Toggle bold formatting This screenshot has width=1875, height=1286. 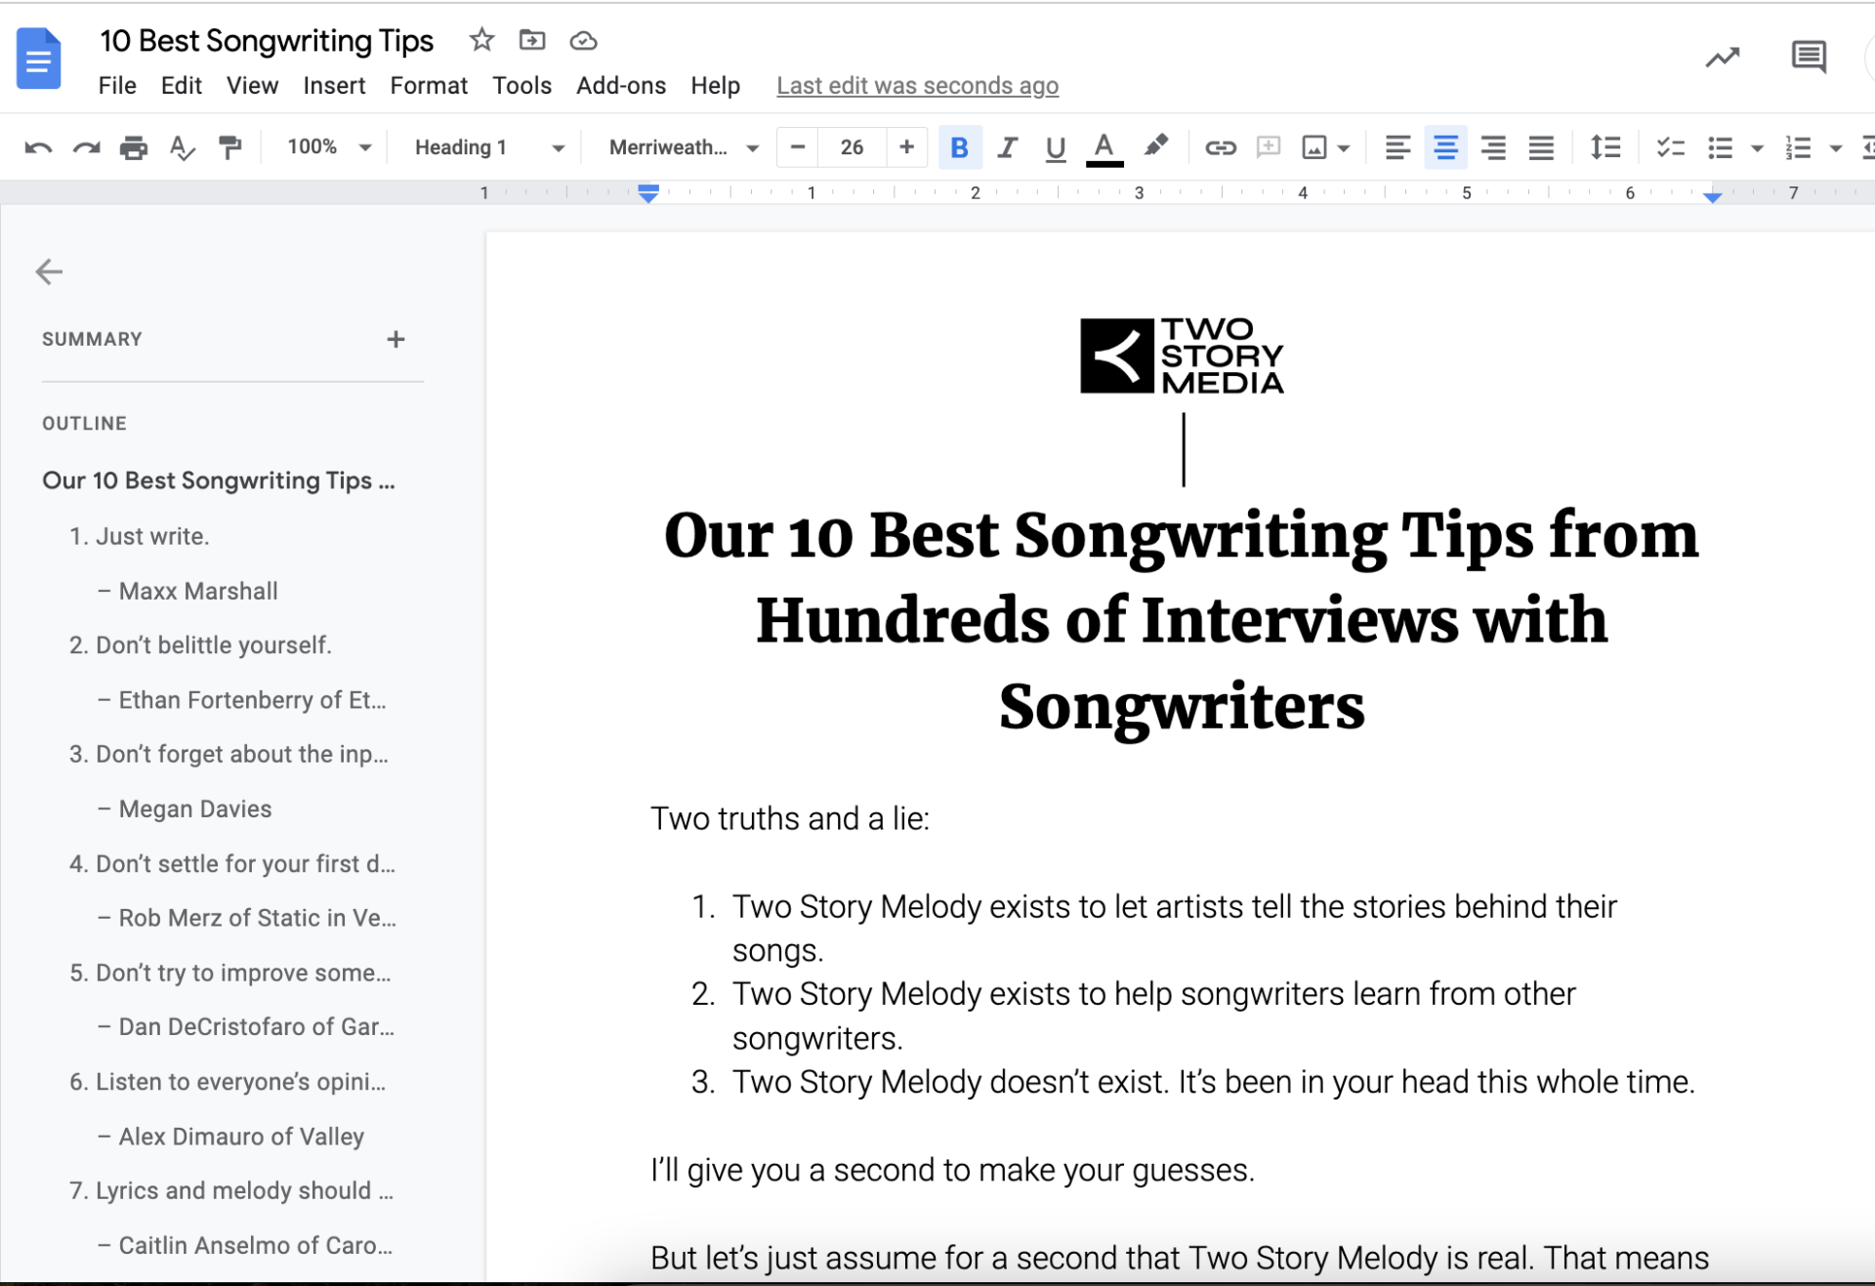959,147
